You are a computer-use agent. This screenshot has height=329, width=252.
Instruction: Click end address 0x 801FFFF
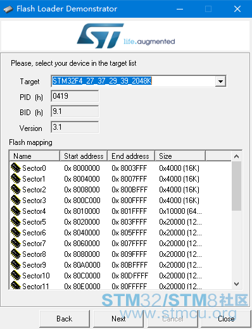129,211
